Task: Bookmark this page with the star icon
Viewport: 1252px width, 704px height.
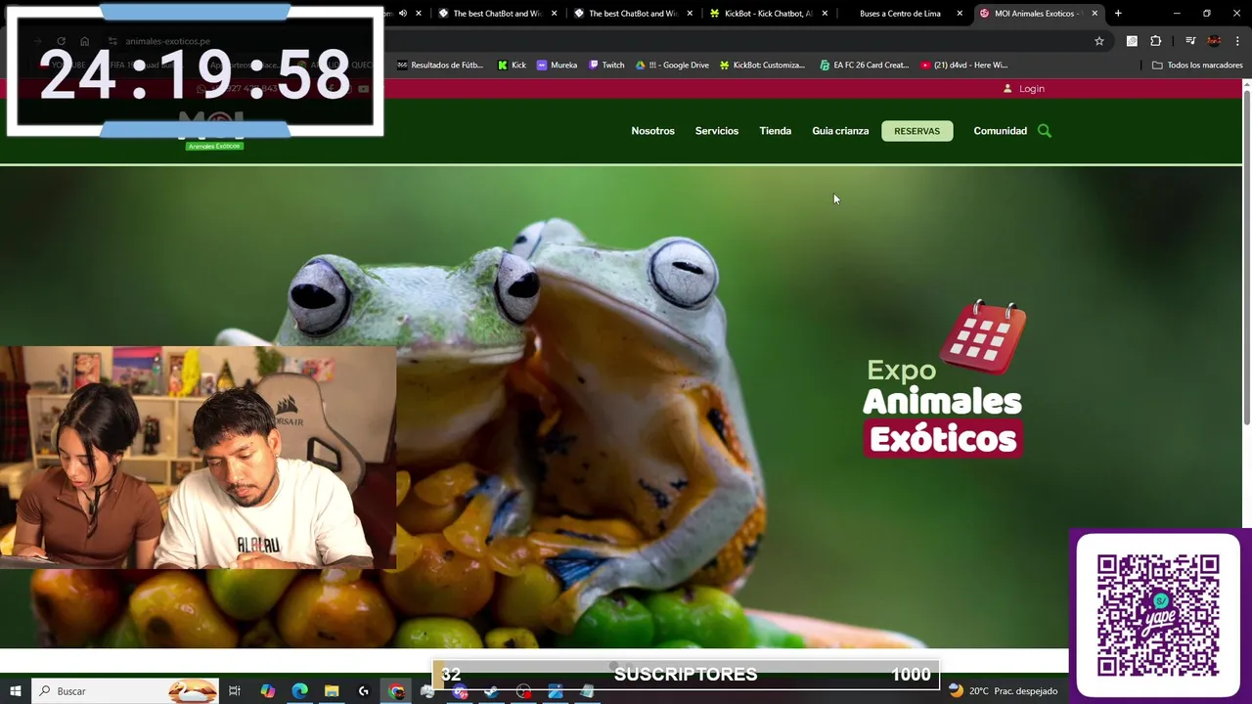Action: 1099,41
